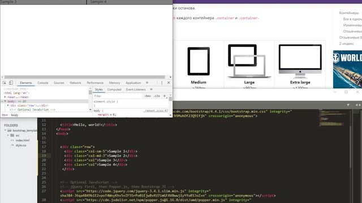Viewport: 362px width, 203px height.
Task: Open style.css in the Sublime sidebar
Action: pyautogui.click(x=21, y=145)
